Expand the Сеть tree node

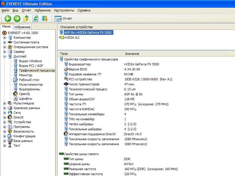4,113
